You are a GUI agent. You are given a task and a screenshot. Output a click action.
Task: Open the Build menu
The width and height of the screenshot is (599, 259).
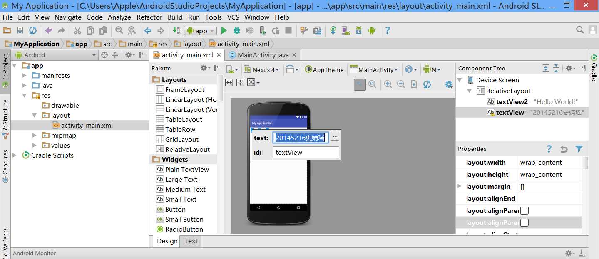[175, 17]
